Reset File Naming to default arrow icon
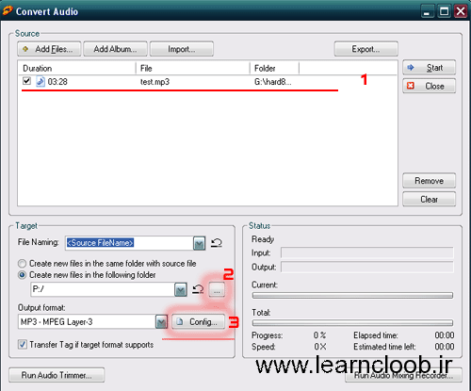471x391 pixels. (217, 243)
